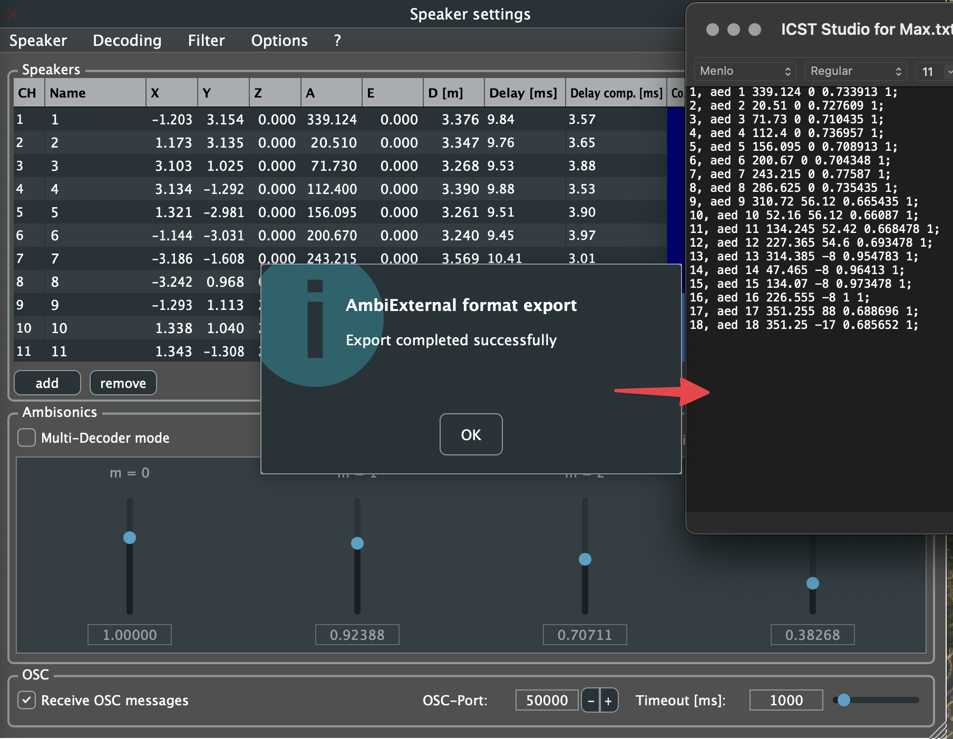Open the Menlo font dropdown
Viewport: 953px width, 739px height.
click(745, 71)
